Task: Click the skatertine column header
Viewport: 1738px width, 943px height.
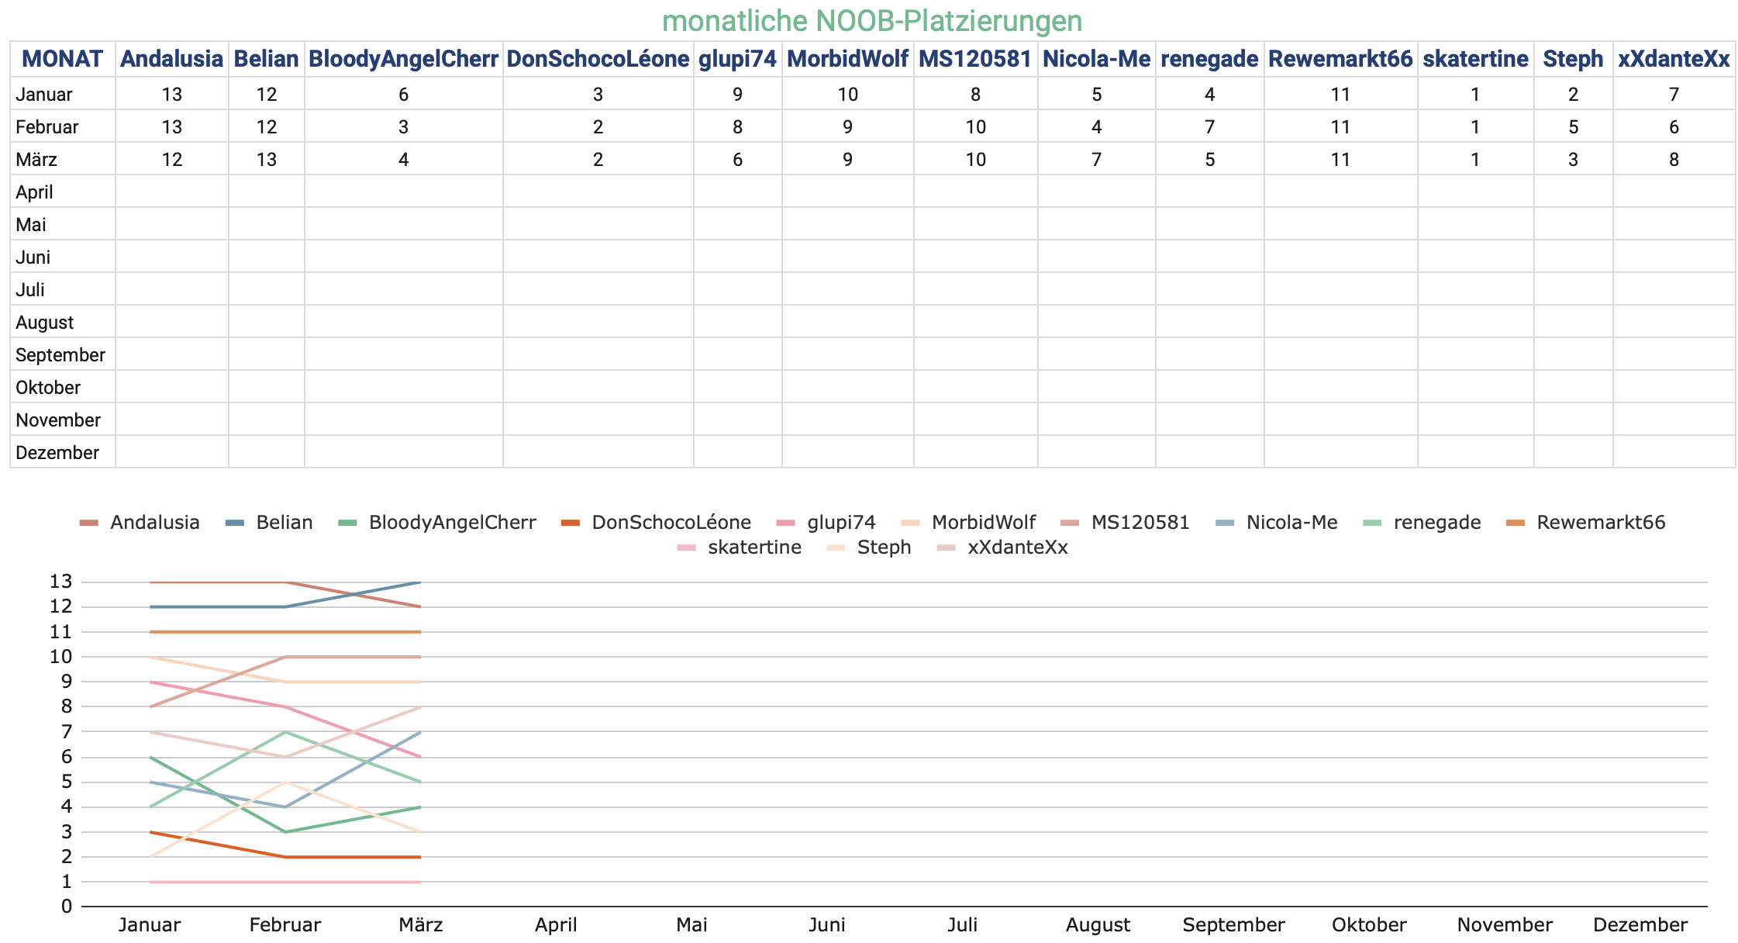Action: (1476, 59)
